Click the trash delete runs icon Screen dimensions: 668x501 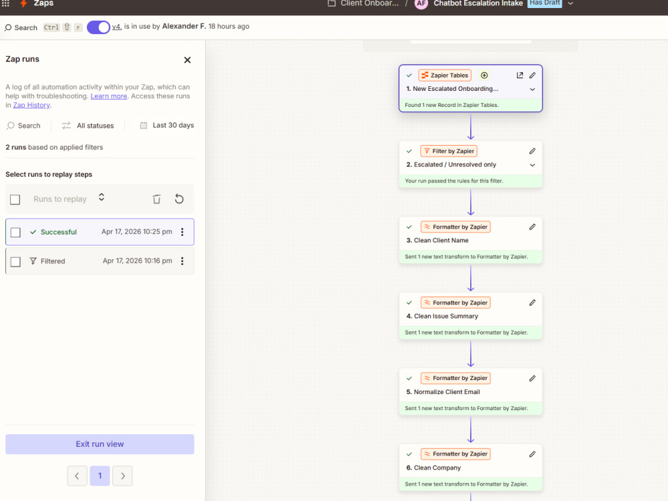157,199
